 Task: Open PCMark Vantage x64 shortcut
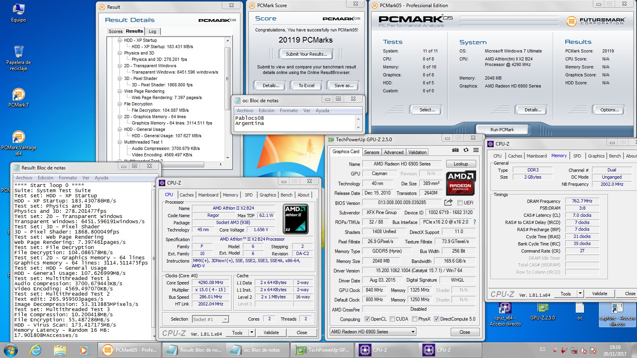tap(18, 143)
